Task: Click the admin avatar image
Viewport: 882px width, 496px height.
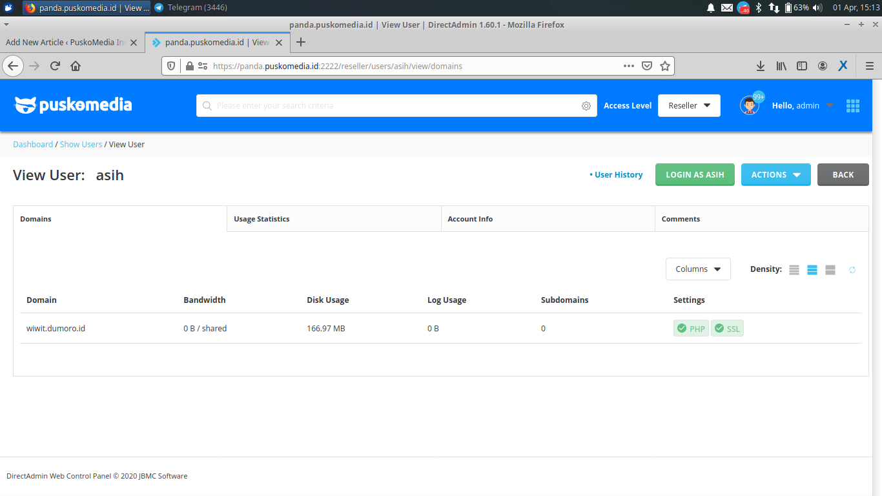Action: [748, 105]
